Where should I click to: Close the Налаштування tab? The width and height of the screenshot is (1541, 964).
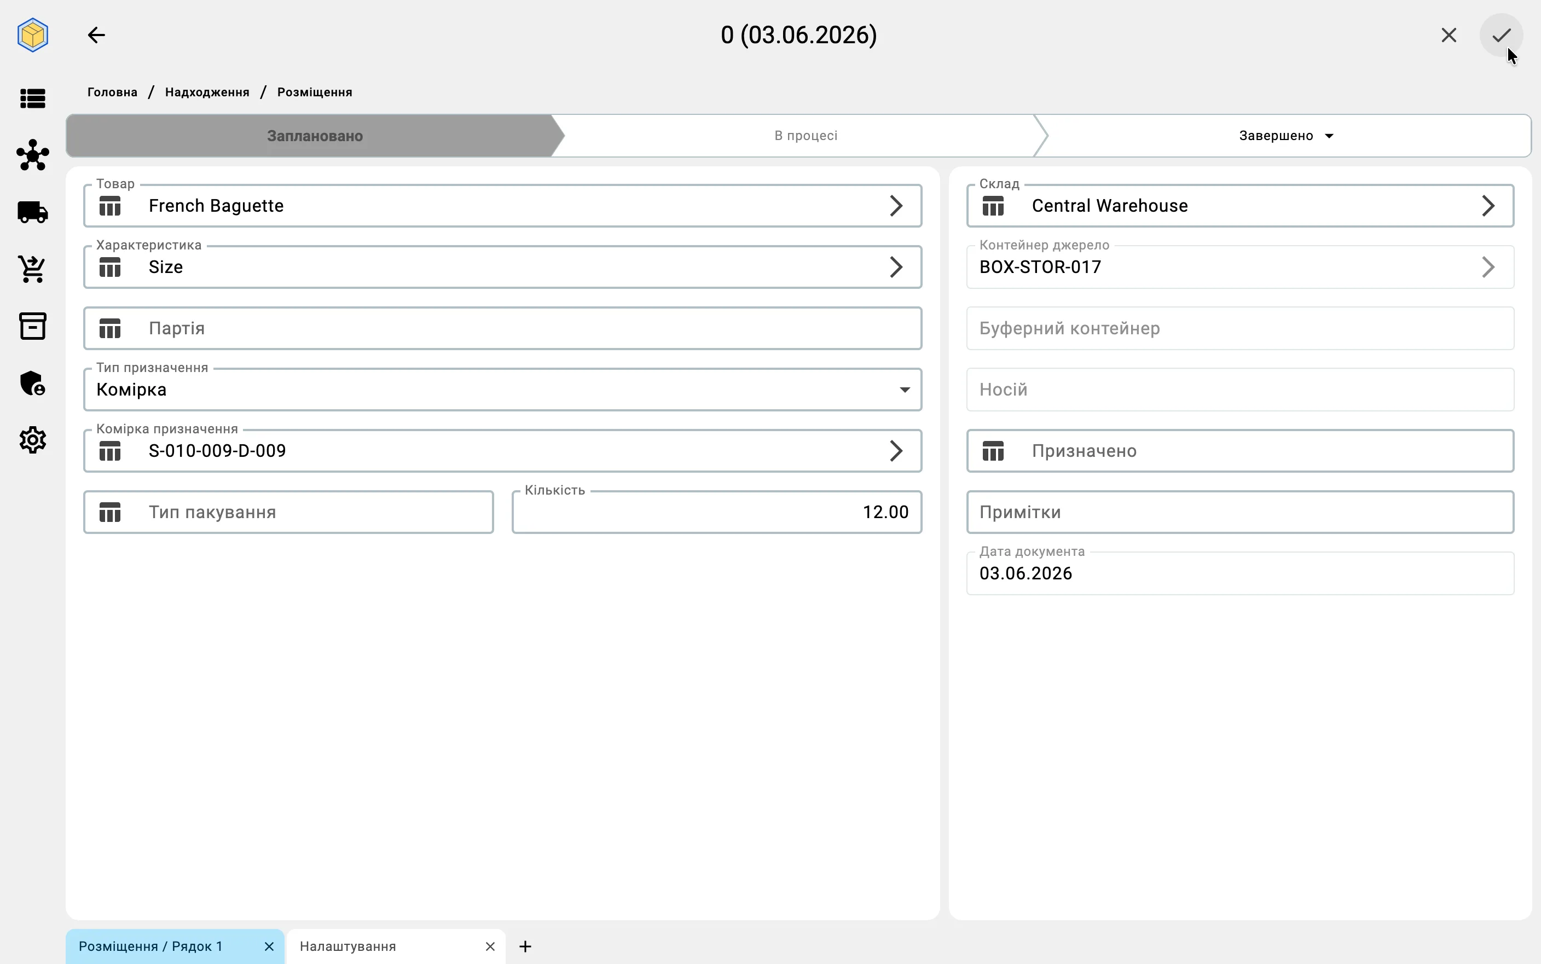[490, 947]
